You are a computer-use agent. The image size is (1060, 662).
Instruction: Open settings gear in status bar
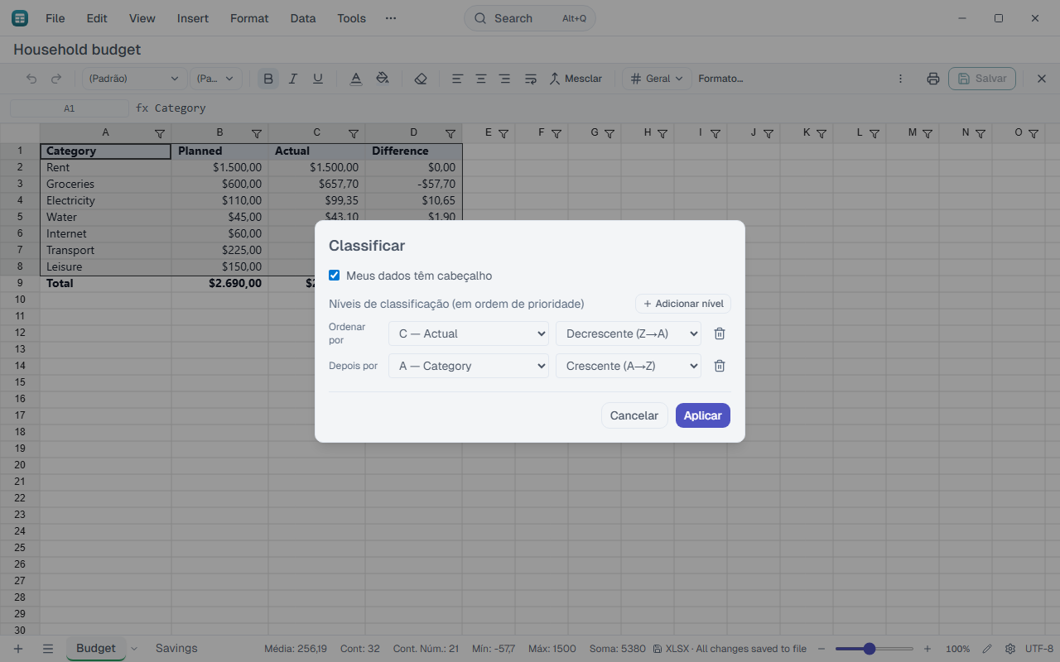coord(1010,649)
